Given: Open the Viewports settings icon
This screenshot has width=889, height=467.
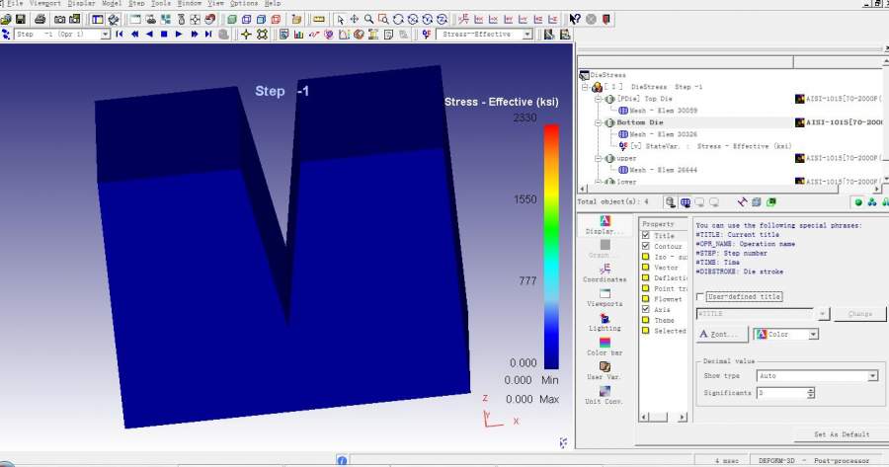Looking at the screenshot, I should tap(605, 295).
